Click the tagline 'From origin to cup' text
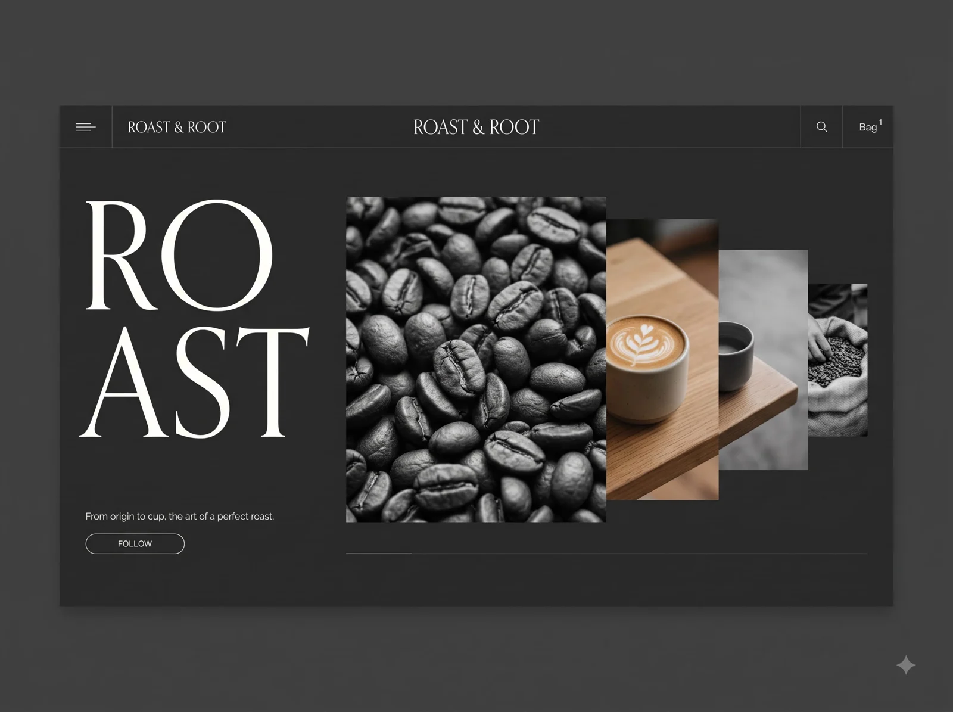 pos(179,516)
